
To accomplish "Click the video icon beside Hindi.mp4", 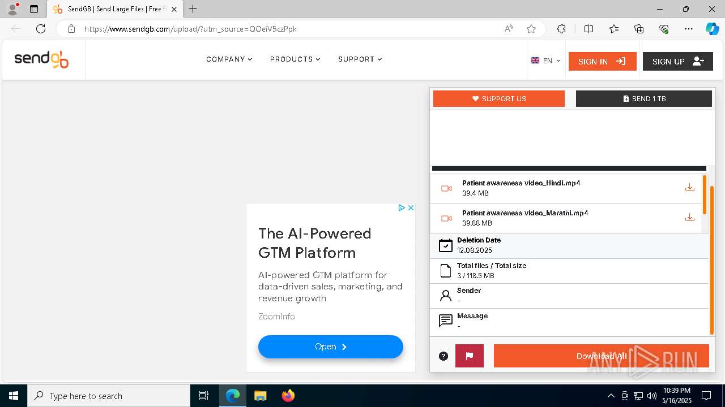I will pos(446,188).
